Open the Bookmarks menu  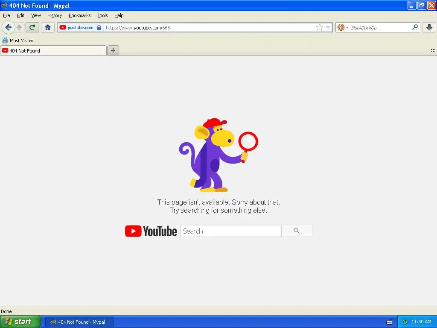[x=79, y=15]
